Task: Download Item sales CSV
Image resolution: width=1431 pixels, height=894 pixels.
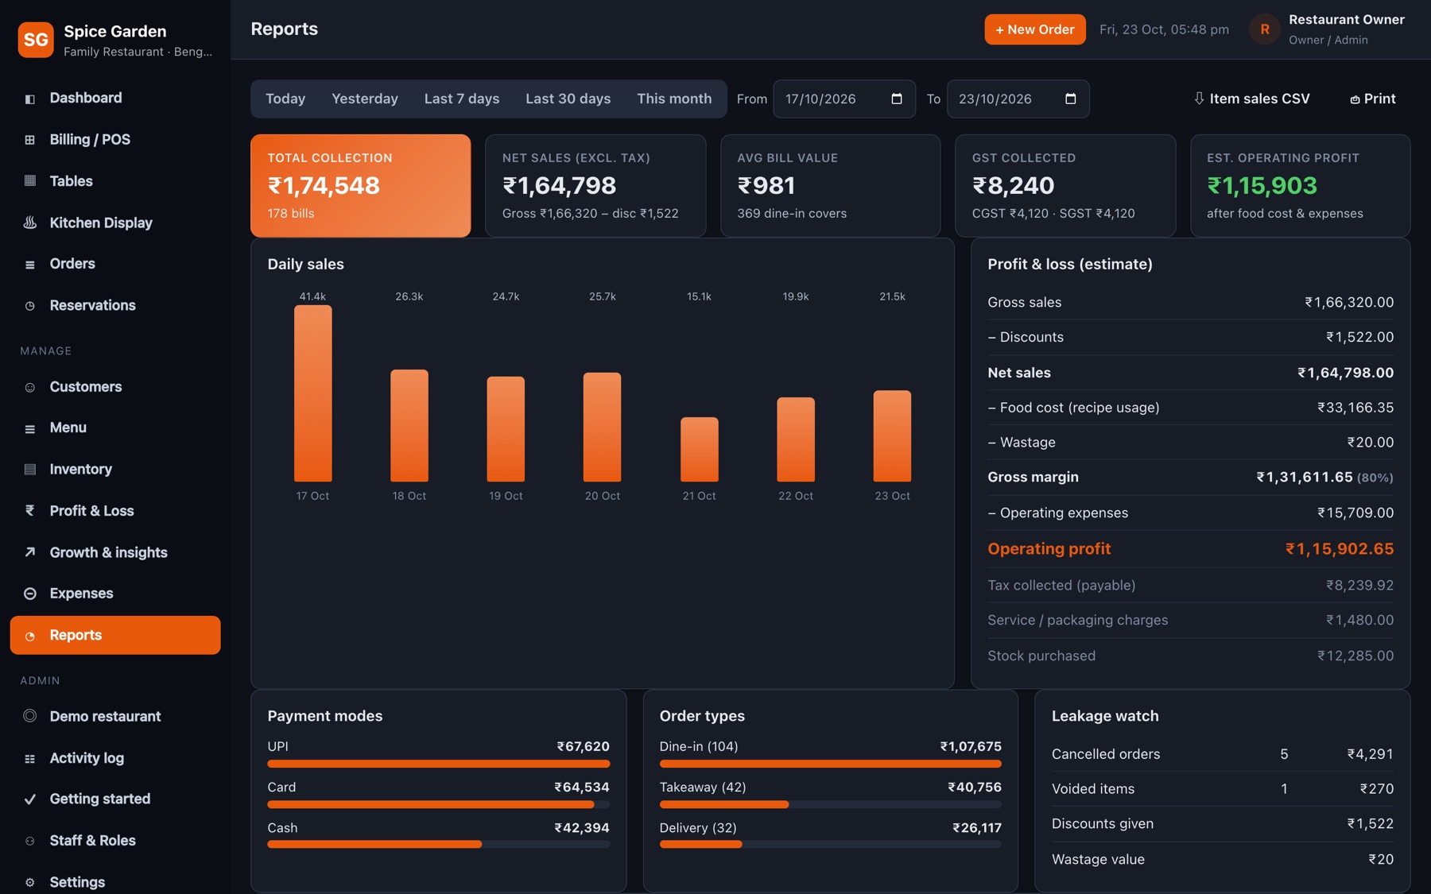Action: 1252,99
